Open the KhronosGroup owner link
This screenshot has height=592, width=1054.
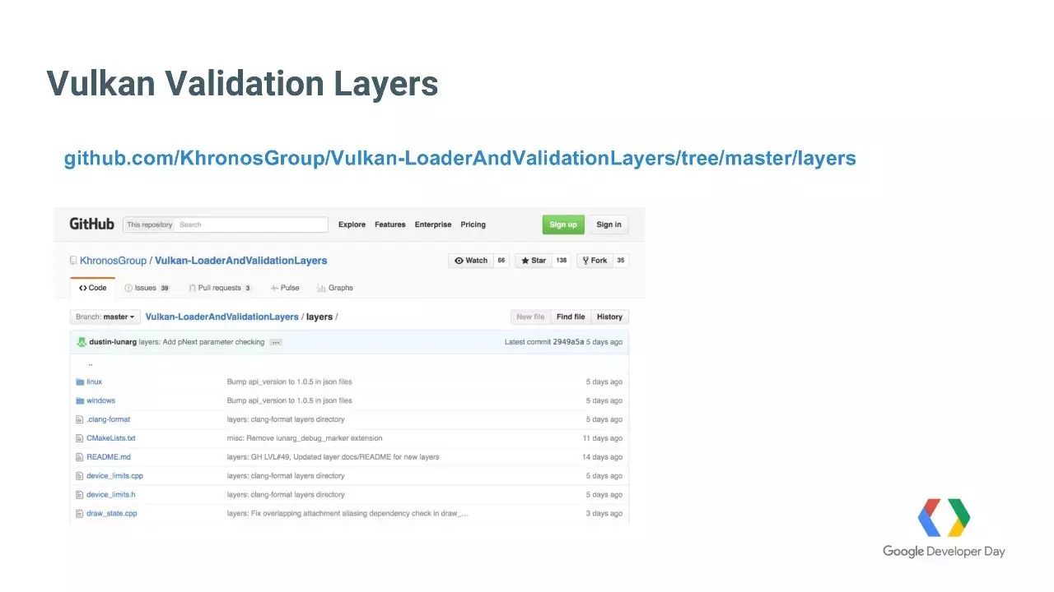point(113,261)
